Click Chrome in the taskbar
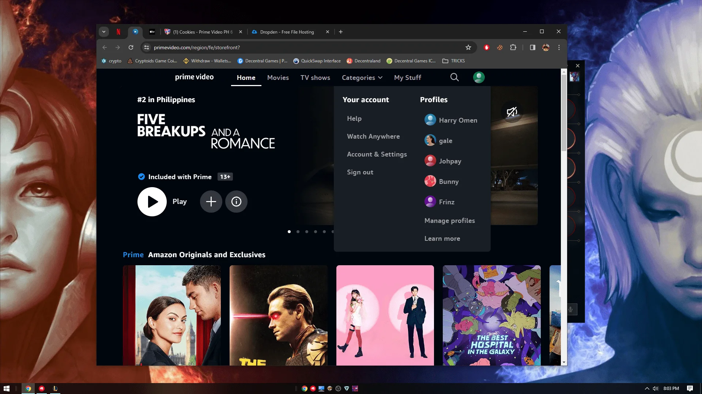 tap(28, 389)
